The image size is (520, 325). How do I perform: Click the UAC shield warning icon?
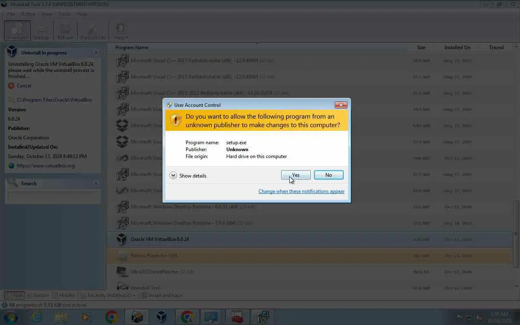(175, 120)
